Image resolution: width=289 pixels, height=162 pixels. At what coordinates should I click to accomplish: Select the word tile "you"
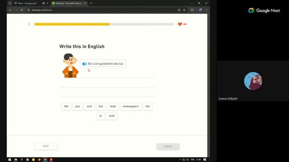[x=77, y=106]
